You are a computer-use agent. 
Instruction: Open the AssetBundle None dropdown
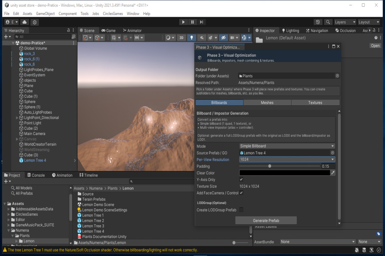(x=318, y=242)
